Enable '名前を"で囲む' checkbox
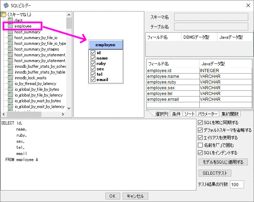 pyautogui.click(x=200, y=145)
